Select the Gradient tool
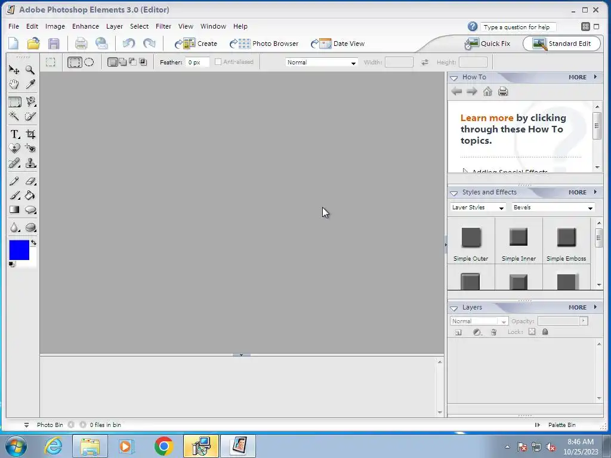Viewport: 611px width, 458px height. [14, 210]
